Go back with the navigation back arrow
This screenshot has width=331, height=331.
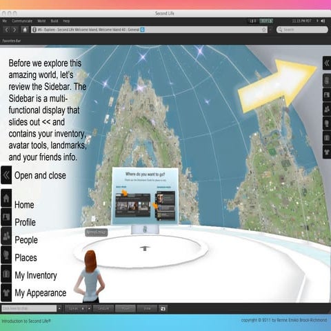[7, 30]
